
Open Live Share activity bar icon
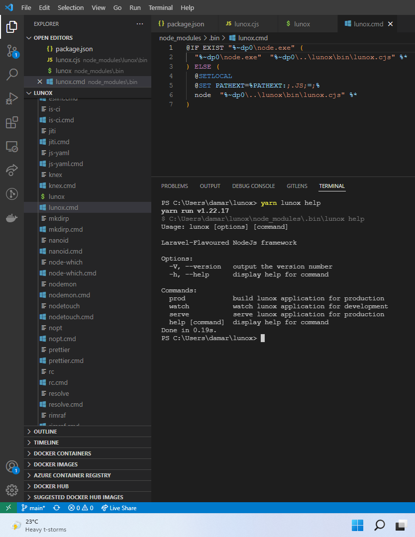11,170
